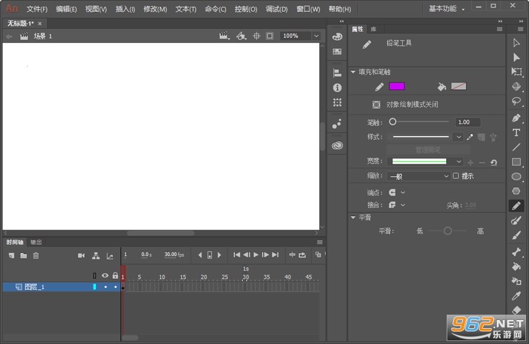Screen dimensions: 529x344
Task: Open the Swatches panel icon
Action: 337,52
